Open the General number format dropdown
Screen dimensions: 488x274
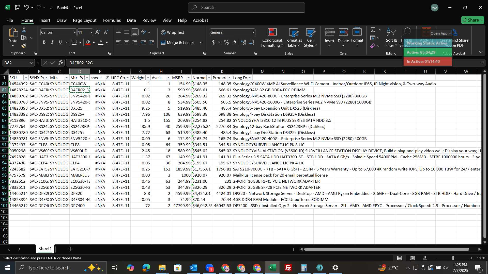[x=253, y=32]
